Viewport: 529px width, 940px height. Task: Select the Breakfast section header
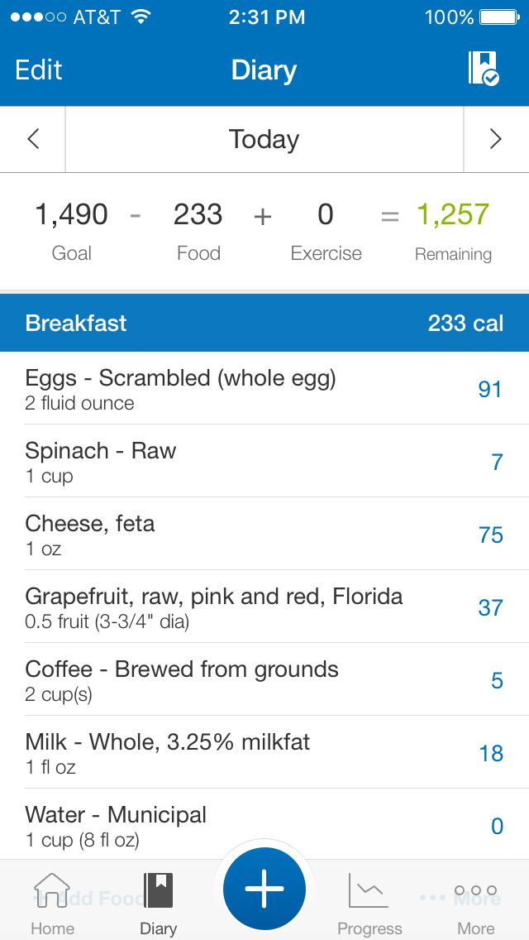tap(264, 323)
